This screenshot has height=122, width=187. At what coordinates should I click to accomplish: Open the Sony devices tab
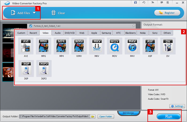[155, 33]
